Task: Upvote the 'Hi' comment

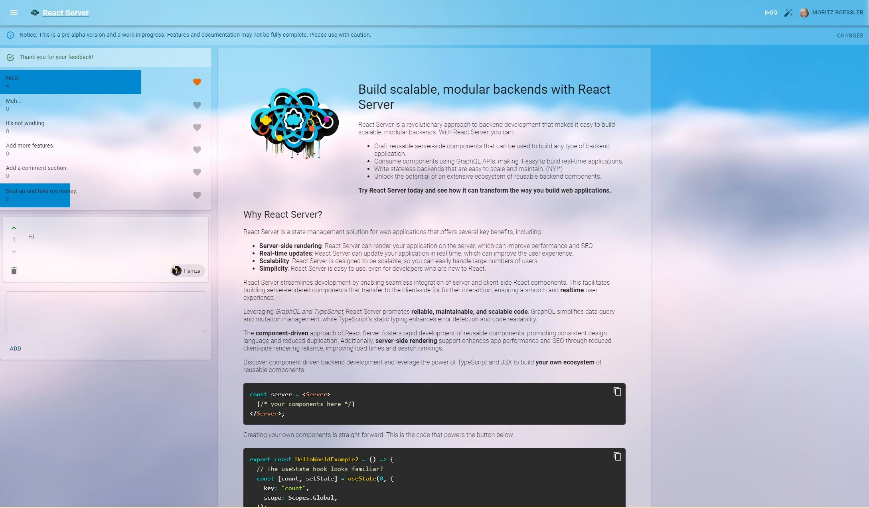Action: click(x=14, y=228)
